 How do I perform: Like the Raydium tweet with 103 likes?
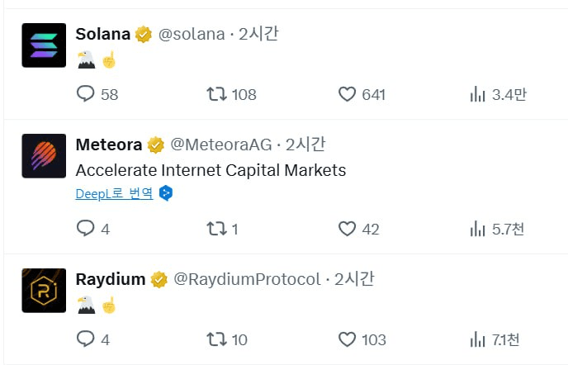pos(347,339)
